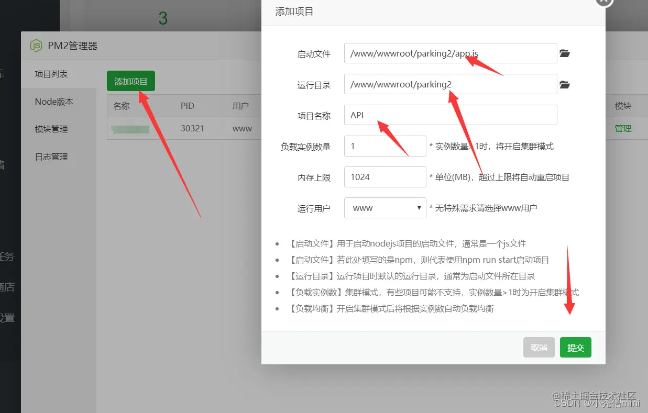Click the PM2 logo icon in the header
This screenshot has height=413, width=648.
coord(35,46)
